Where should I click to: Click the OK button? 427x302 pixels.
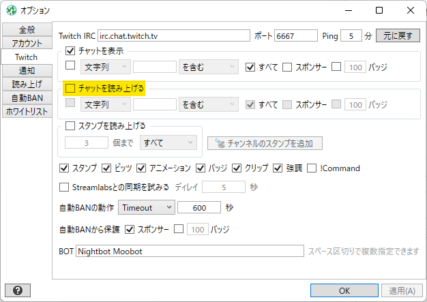(x=344, y=290)
